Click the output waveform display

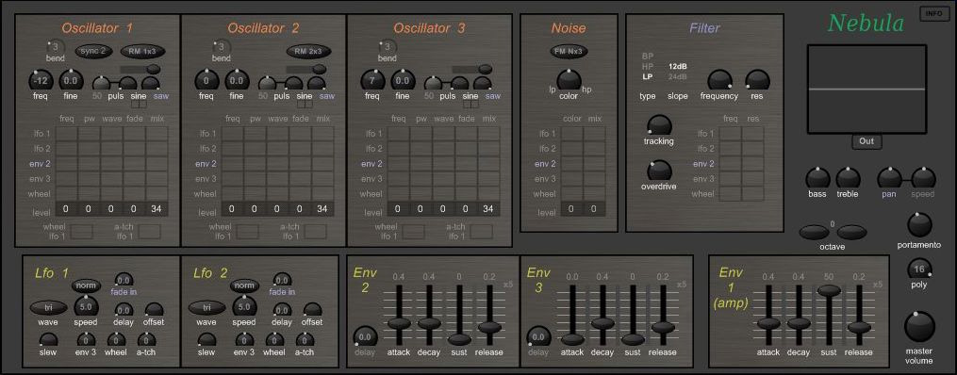(x=866, y=89)
